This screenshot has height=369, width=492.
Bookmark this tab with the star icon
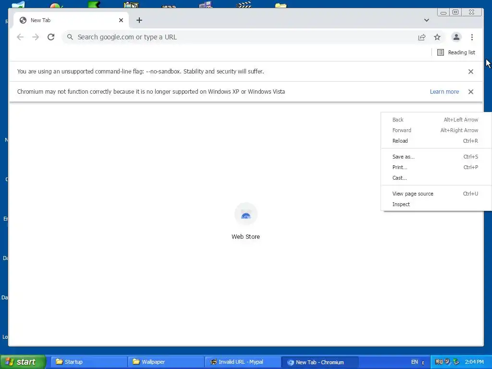click(437, 37)
